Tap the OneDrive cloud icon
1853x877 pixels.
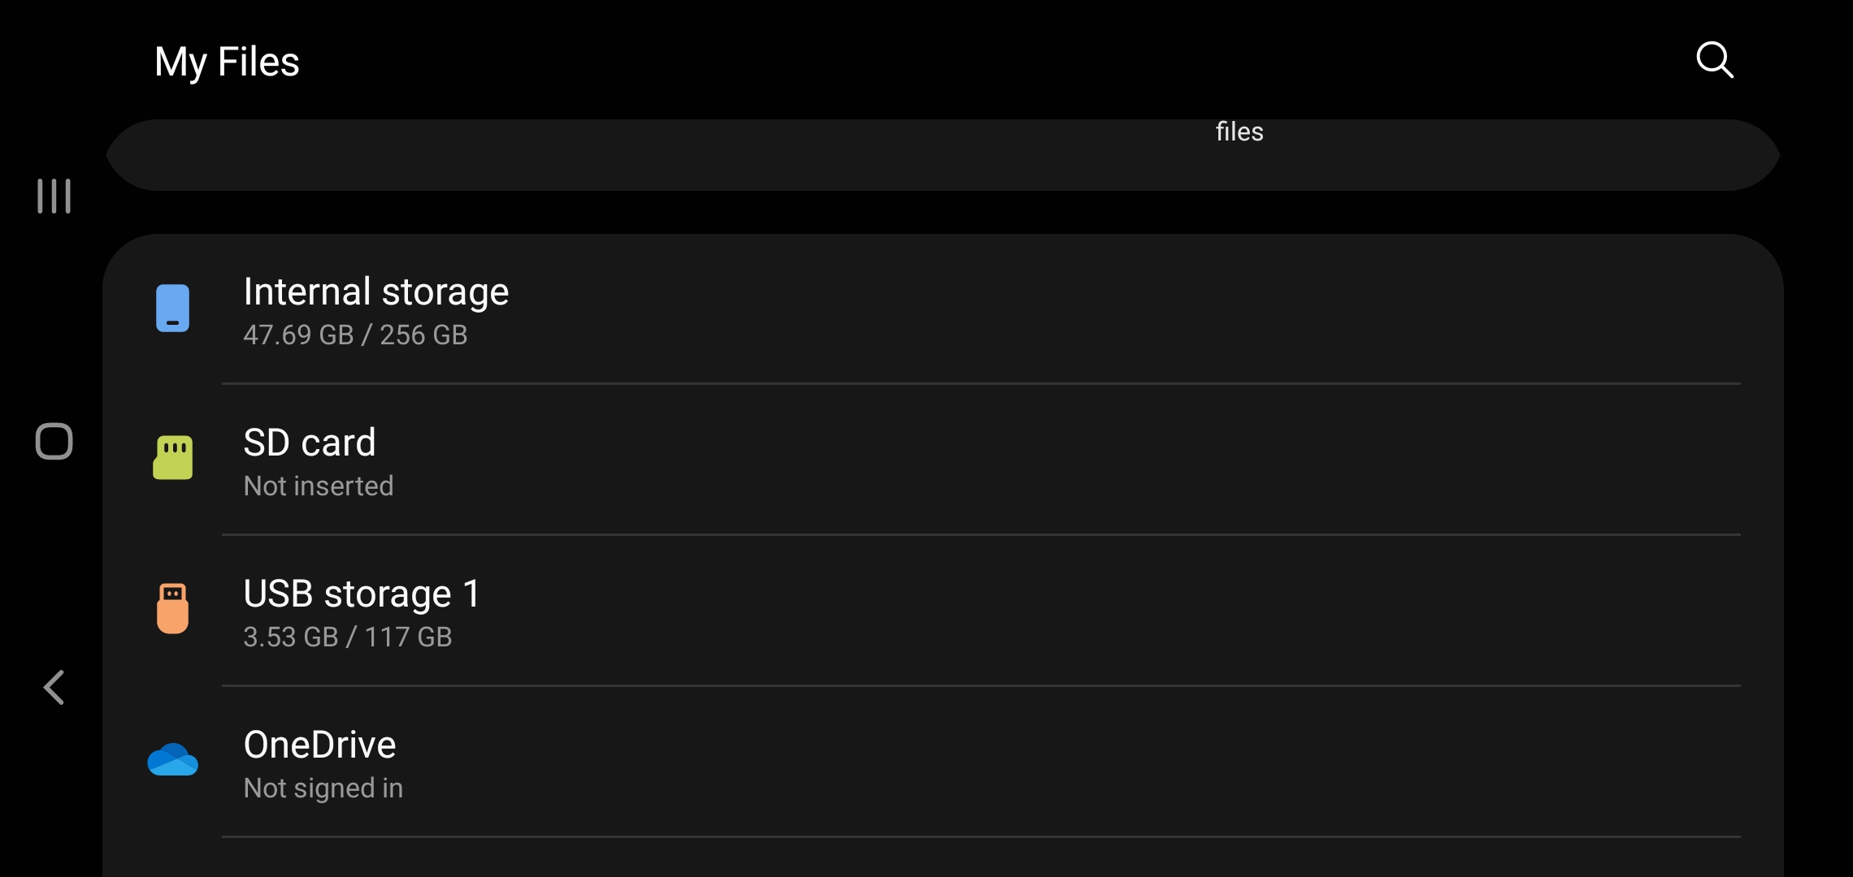172,760
